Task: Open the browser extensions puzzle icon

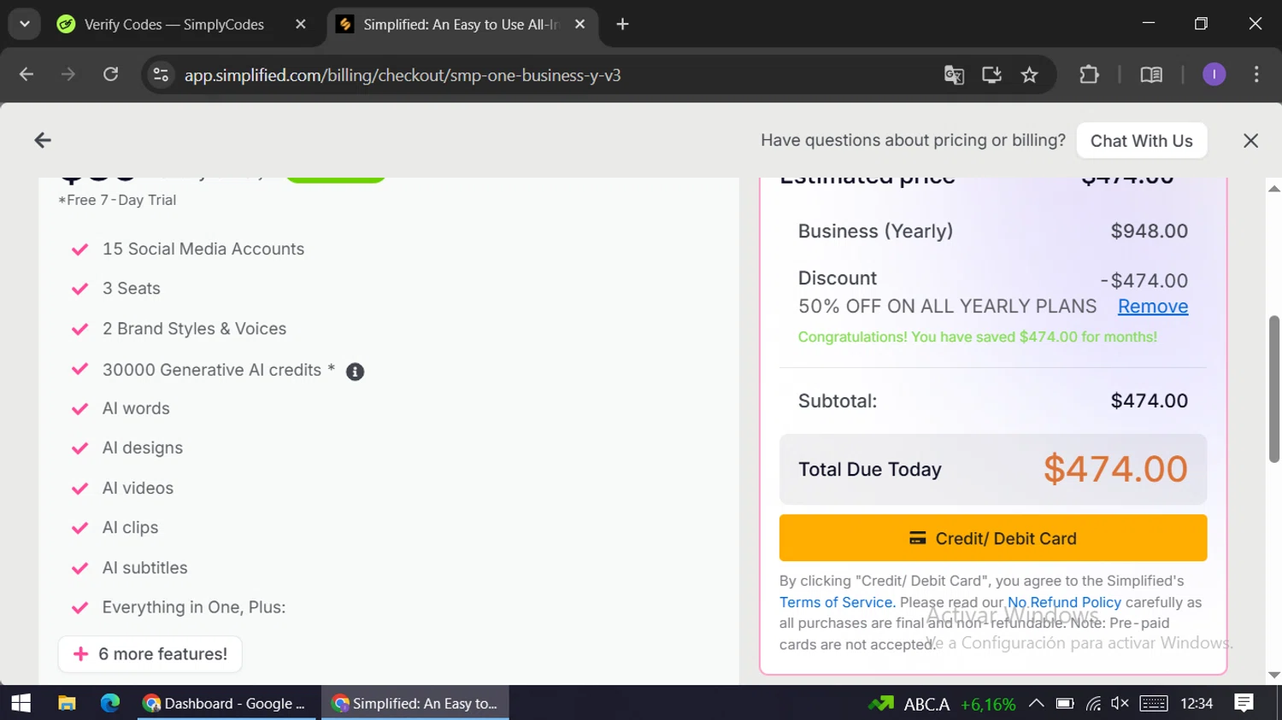Action: (1089, 75)
